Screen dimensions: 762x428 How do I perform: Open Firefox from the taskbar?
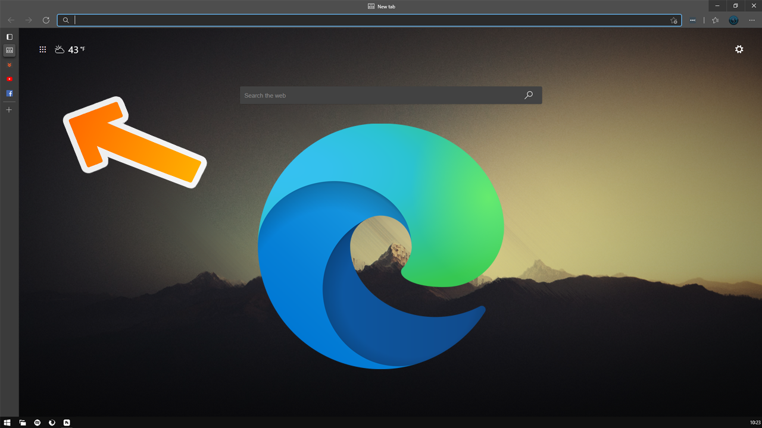tap(52, 423)
